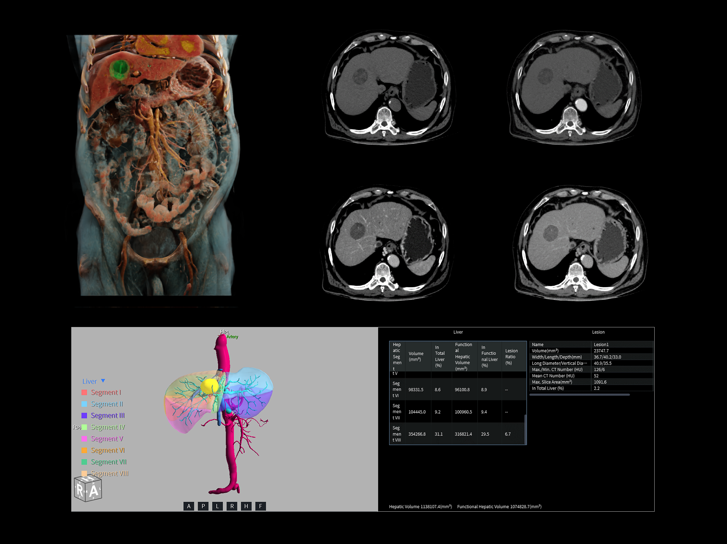The width and height of the screenshot is (727, 544).
Task: Click the Liver legend label
Action: (89, 381)
